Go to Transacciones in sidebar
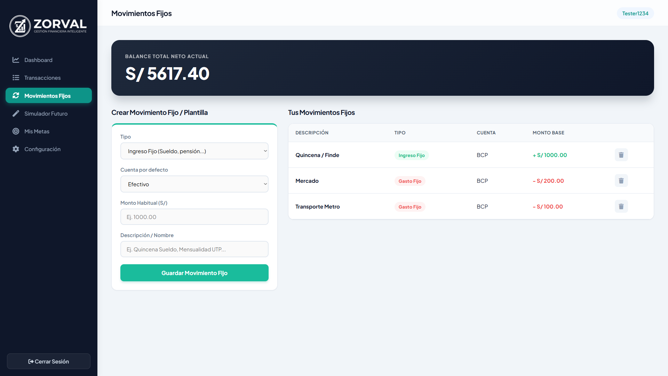This screenshot has width=668, height=376. pos(42,78)
